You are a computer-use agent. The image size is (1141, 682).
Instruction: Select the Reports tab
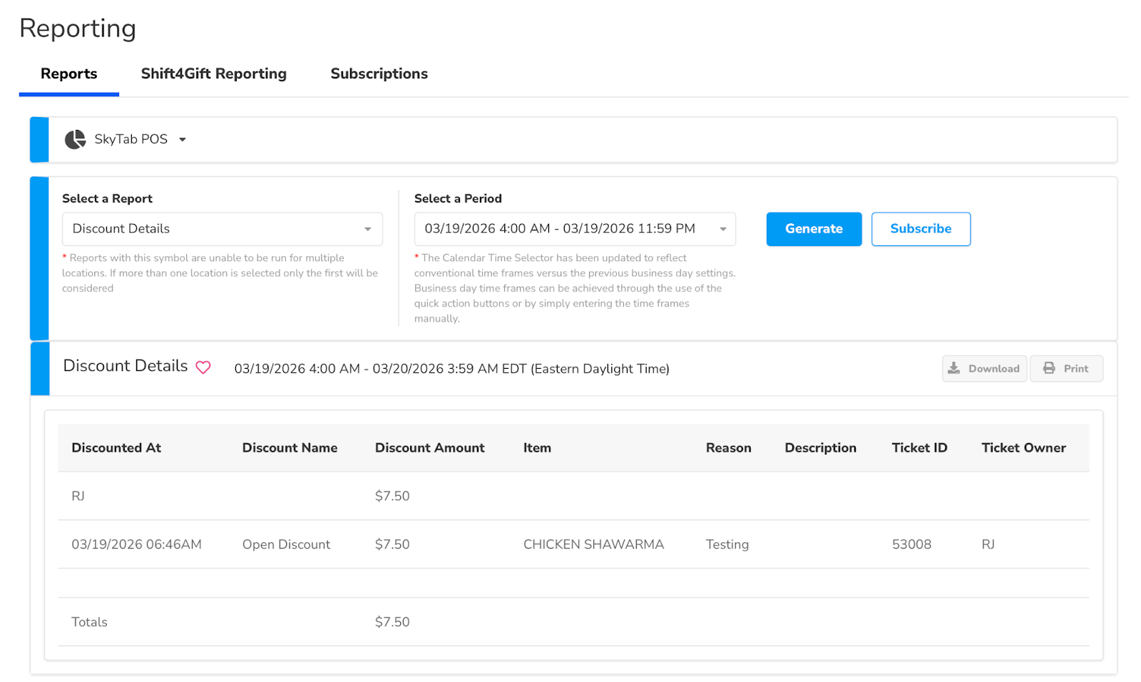68,73
